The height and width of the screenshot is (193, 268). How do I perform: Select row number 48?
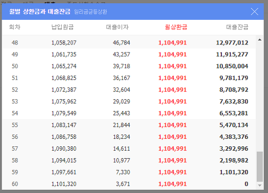point(15,42)
